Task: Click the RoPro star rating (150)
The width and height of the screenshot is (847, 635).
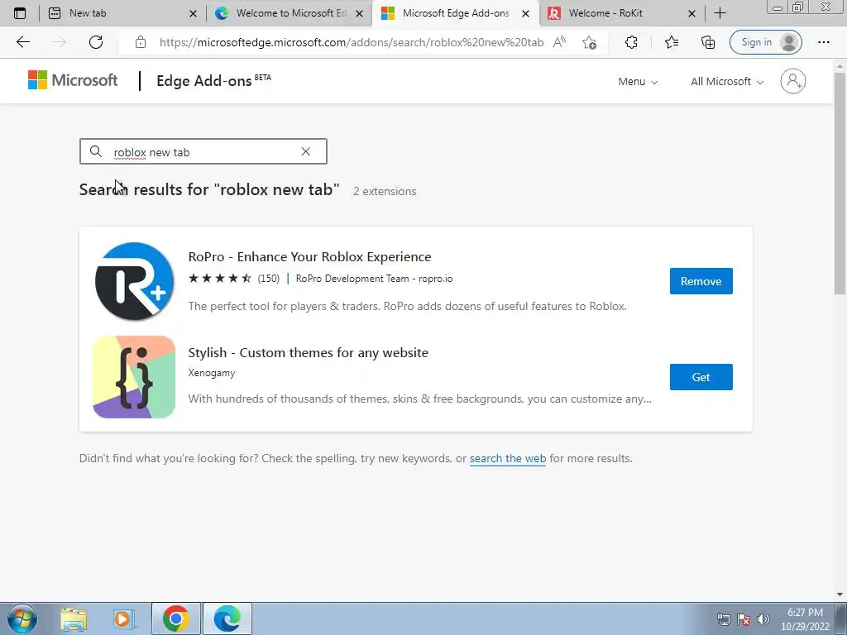Action: click(234, 279)
